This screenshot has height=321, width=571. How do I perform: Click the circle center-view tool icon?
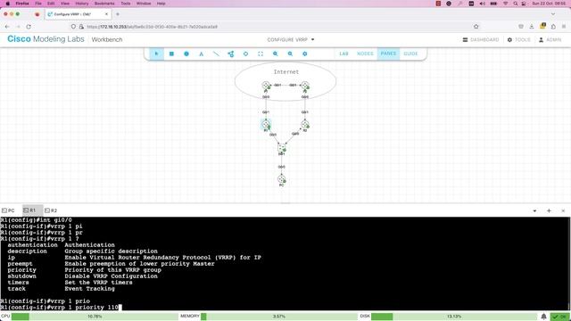coord(246,53)
